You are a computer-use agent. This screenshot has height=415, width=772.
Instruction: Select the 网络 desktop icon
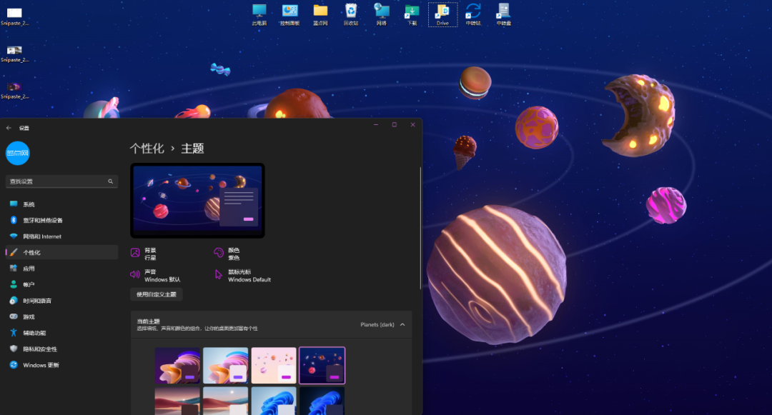pyautogui.click(x=382, y=14)
